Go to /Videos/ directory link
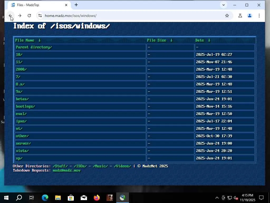270x203 pixels. [122, 166]
